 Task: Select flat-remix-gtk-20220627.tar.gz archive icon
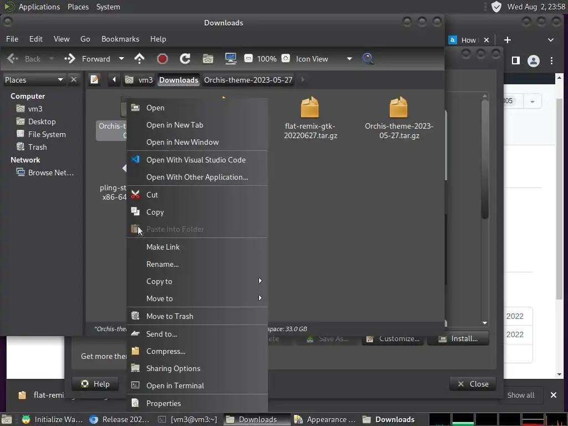310,107
